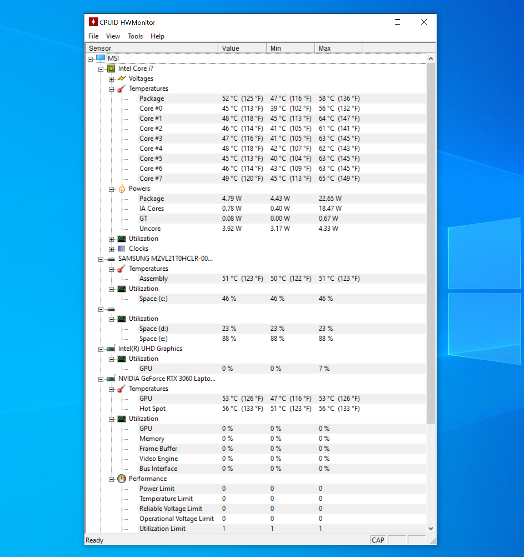Click the Intel UHD Utilization graph icon
This screenshot has height=557, width=524.
(x=121, y=358)
